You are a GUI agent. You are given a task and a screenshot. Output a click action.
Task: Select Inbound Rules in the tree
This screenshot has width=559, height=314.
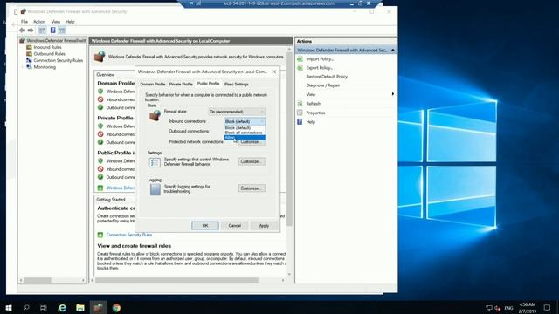coord(47,47)
